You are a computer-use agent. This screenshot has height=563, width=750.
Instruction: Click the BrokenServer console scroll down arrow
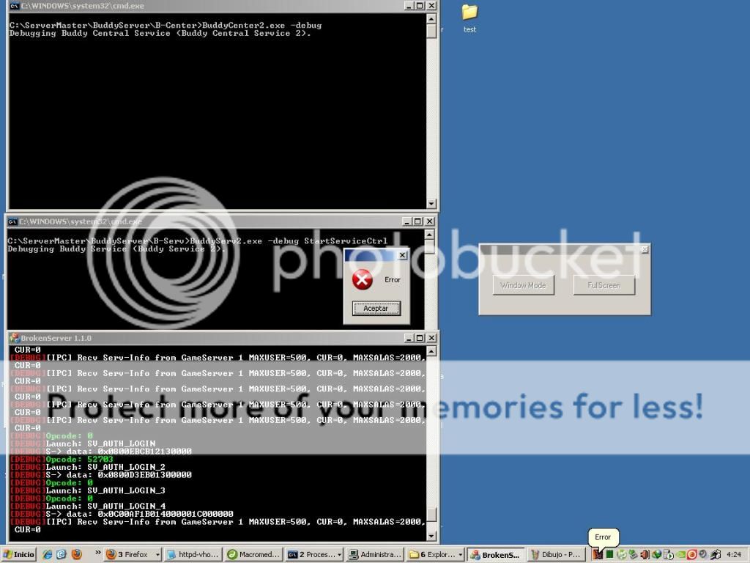pyautogui.click(x=431, y=536)
